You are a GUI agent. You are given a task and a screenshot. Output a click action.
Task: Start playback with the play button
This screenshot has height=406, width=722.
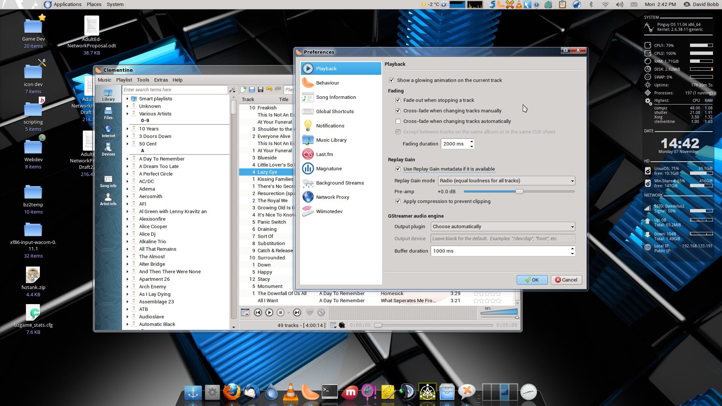pyautogui.click(x=269, y=312)
